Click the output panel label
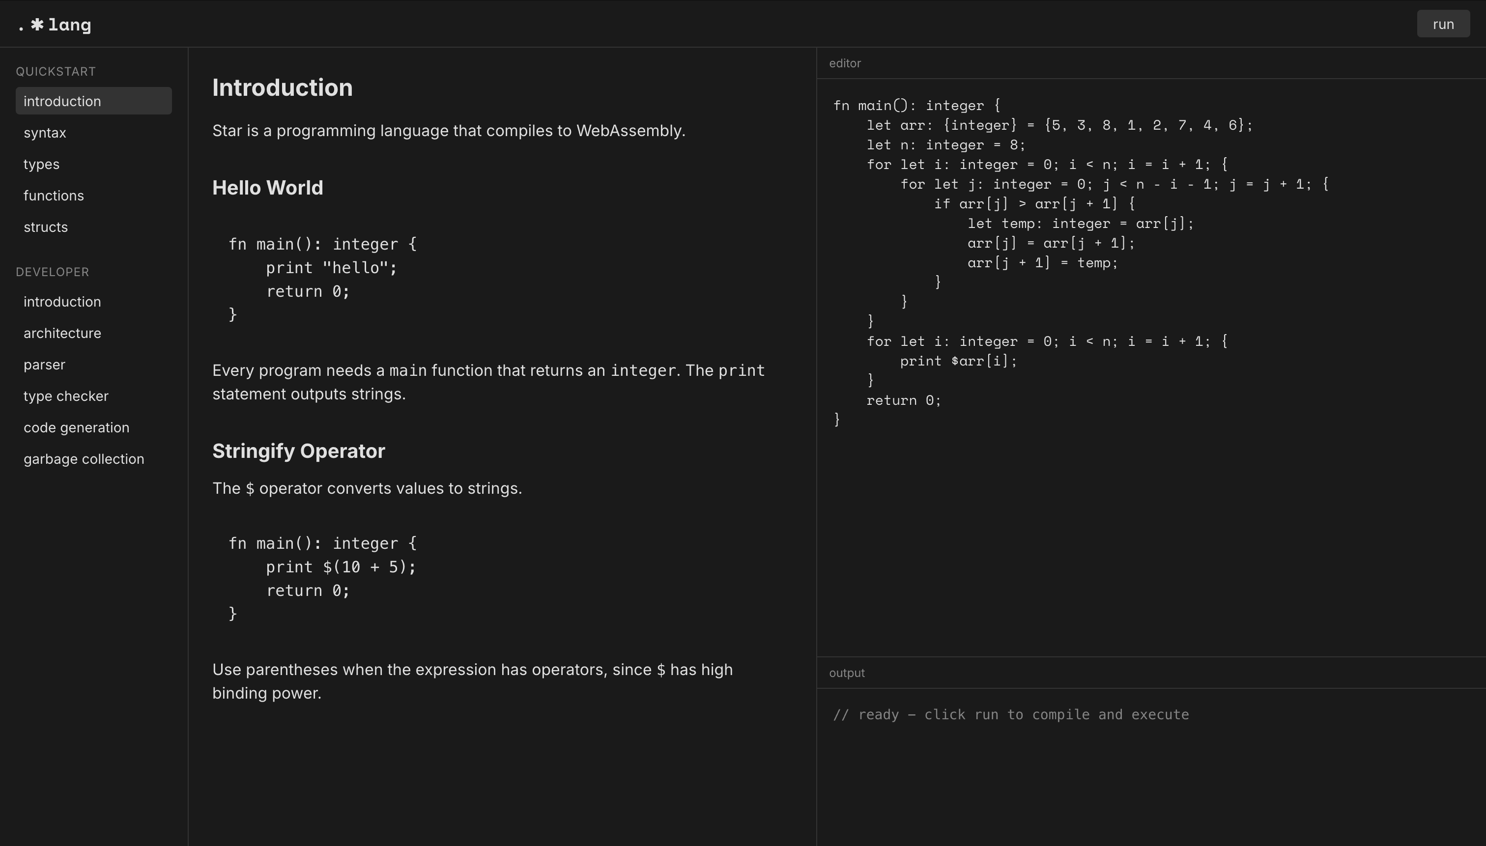This screenshot has width=1486, height=846. [846, 673]
